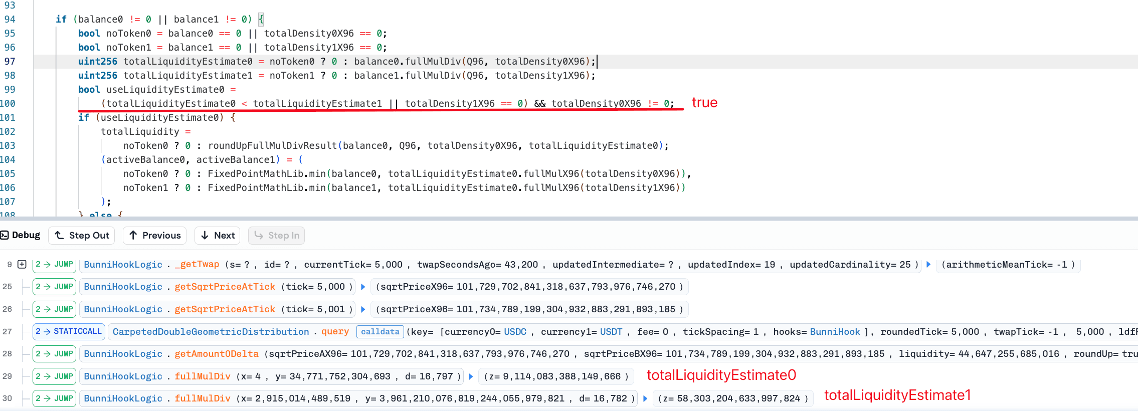Advance with the Next button
Viewport: 1138px width, 411px height.
tap(218, 235)
